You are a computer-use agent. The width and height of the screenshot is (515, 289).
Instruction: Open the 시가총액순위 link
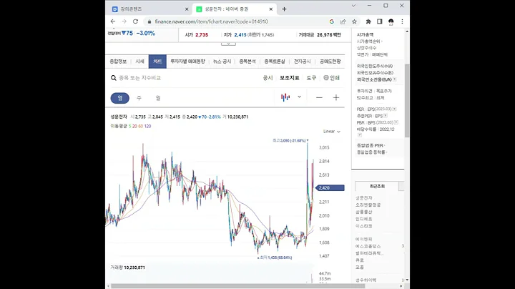pos(369,41)
